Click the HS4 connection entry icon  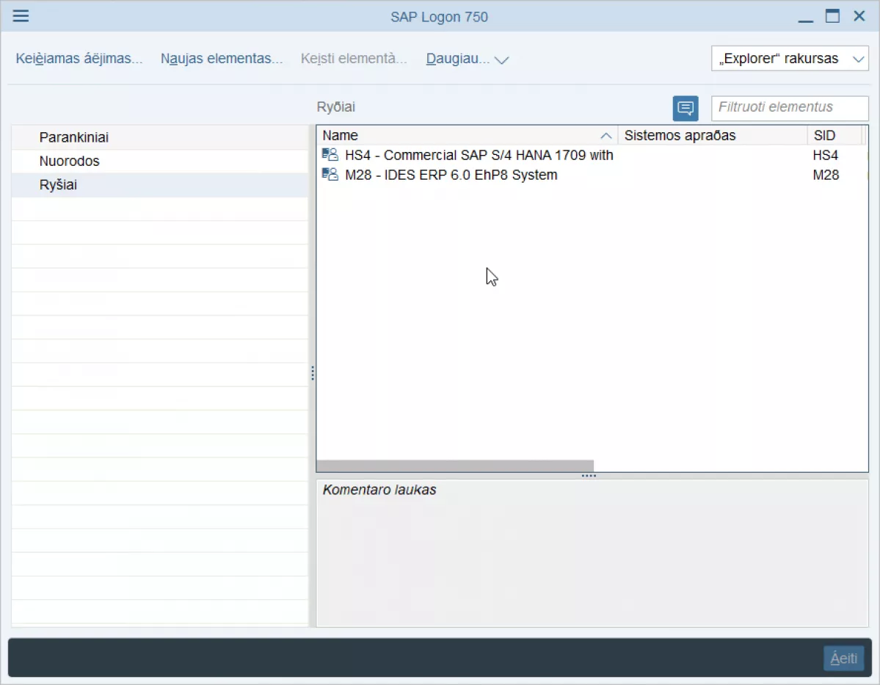tap(330, 154)
